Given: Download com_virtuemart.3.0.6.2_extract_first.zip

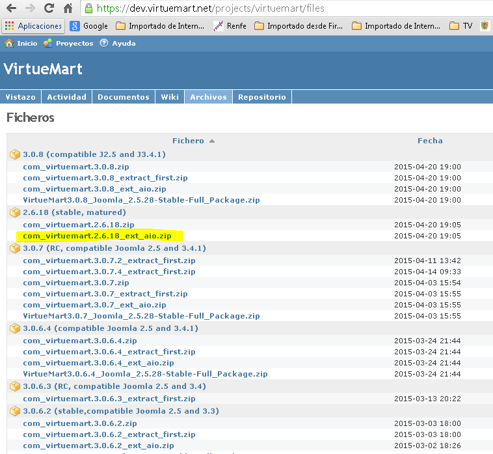Looking at the screenshot, I should coord(109,434).
